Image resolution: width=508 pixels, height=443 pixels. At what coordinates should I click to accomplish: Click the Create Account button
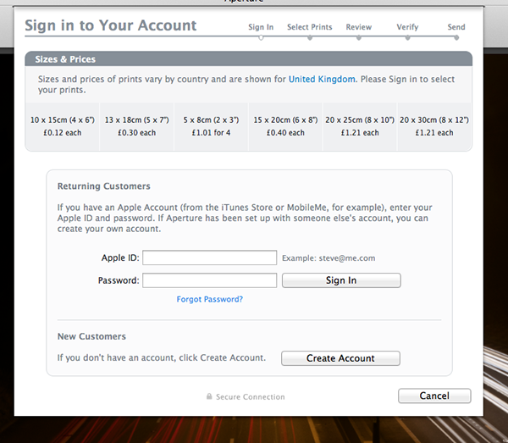point(340,358)
